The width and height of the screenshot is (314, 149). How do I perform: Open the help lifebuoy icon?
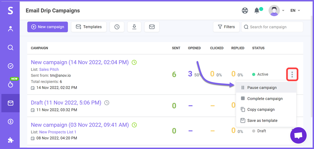click(245, 11)
